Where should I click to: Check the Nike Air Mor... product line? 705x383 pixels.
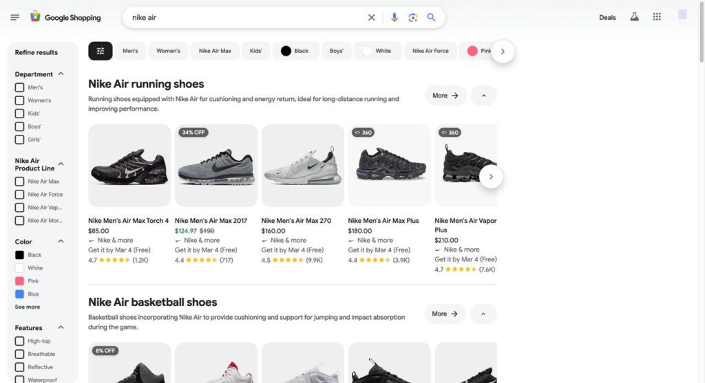[x=20, y=221]
